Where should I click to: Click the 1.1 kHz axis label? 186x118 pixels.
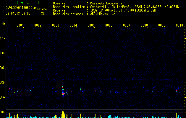[x=2, y=38]
